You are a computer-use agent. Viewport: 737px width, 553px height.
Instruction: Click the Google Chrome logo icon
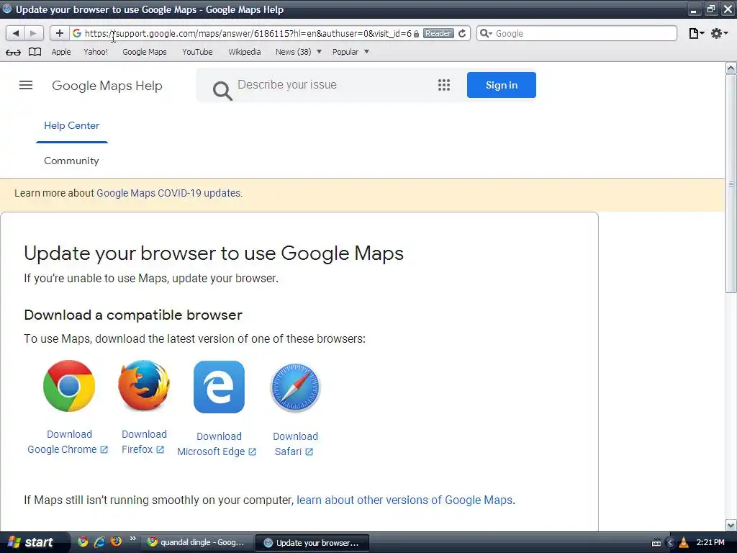click(x=69, y=386)
